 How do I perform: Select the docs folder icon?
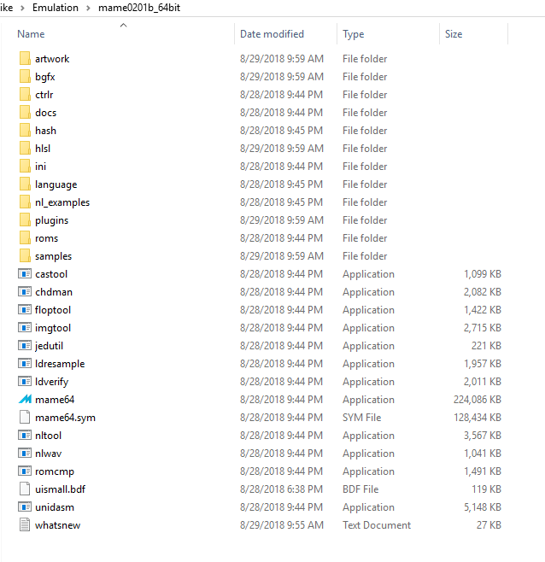pyautogui.click(x=25, y=112)
